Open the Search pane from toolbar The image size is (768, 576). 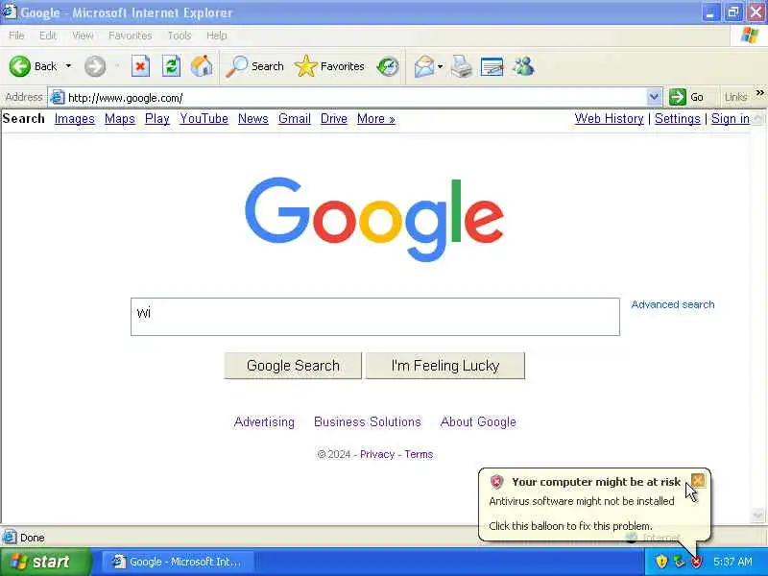(x=254, y=66)
